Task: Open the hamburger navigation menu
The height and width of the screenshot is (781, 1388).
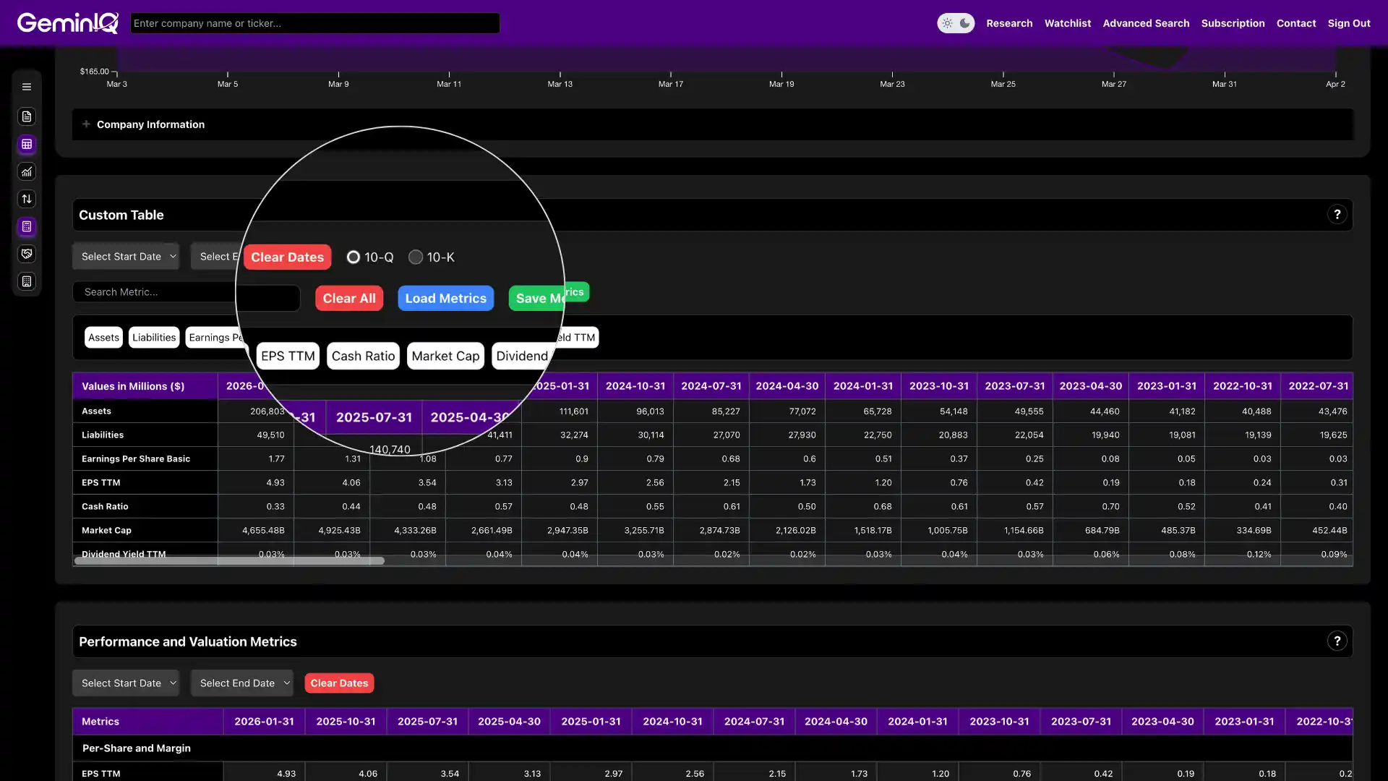Action: pos(27,86)
